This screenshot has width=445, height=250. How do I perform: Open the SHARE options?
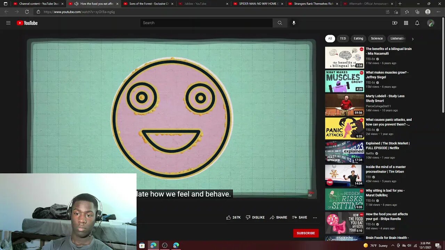278,217
